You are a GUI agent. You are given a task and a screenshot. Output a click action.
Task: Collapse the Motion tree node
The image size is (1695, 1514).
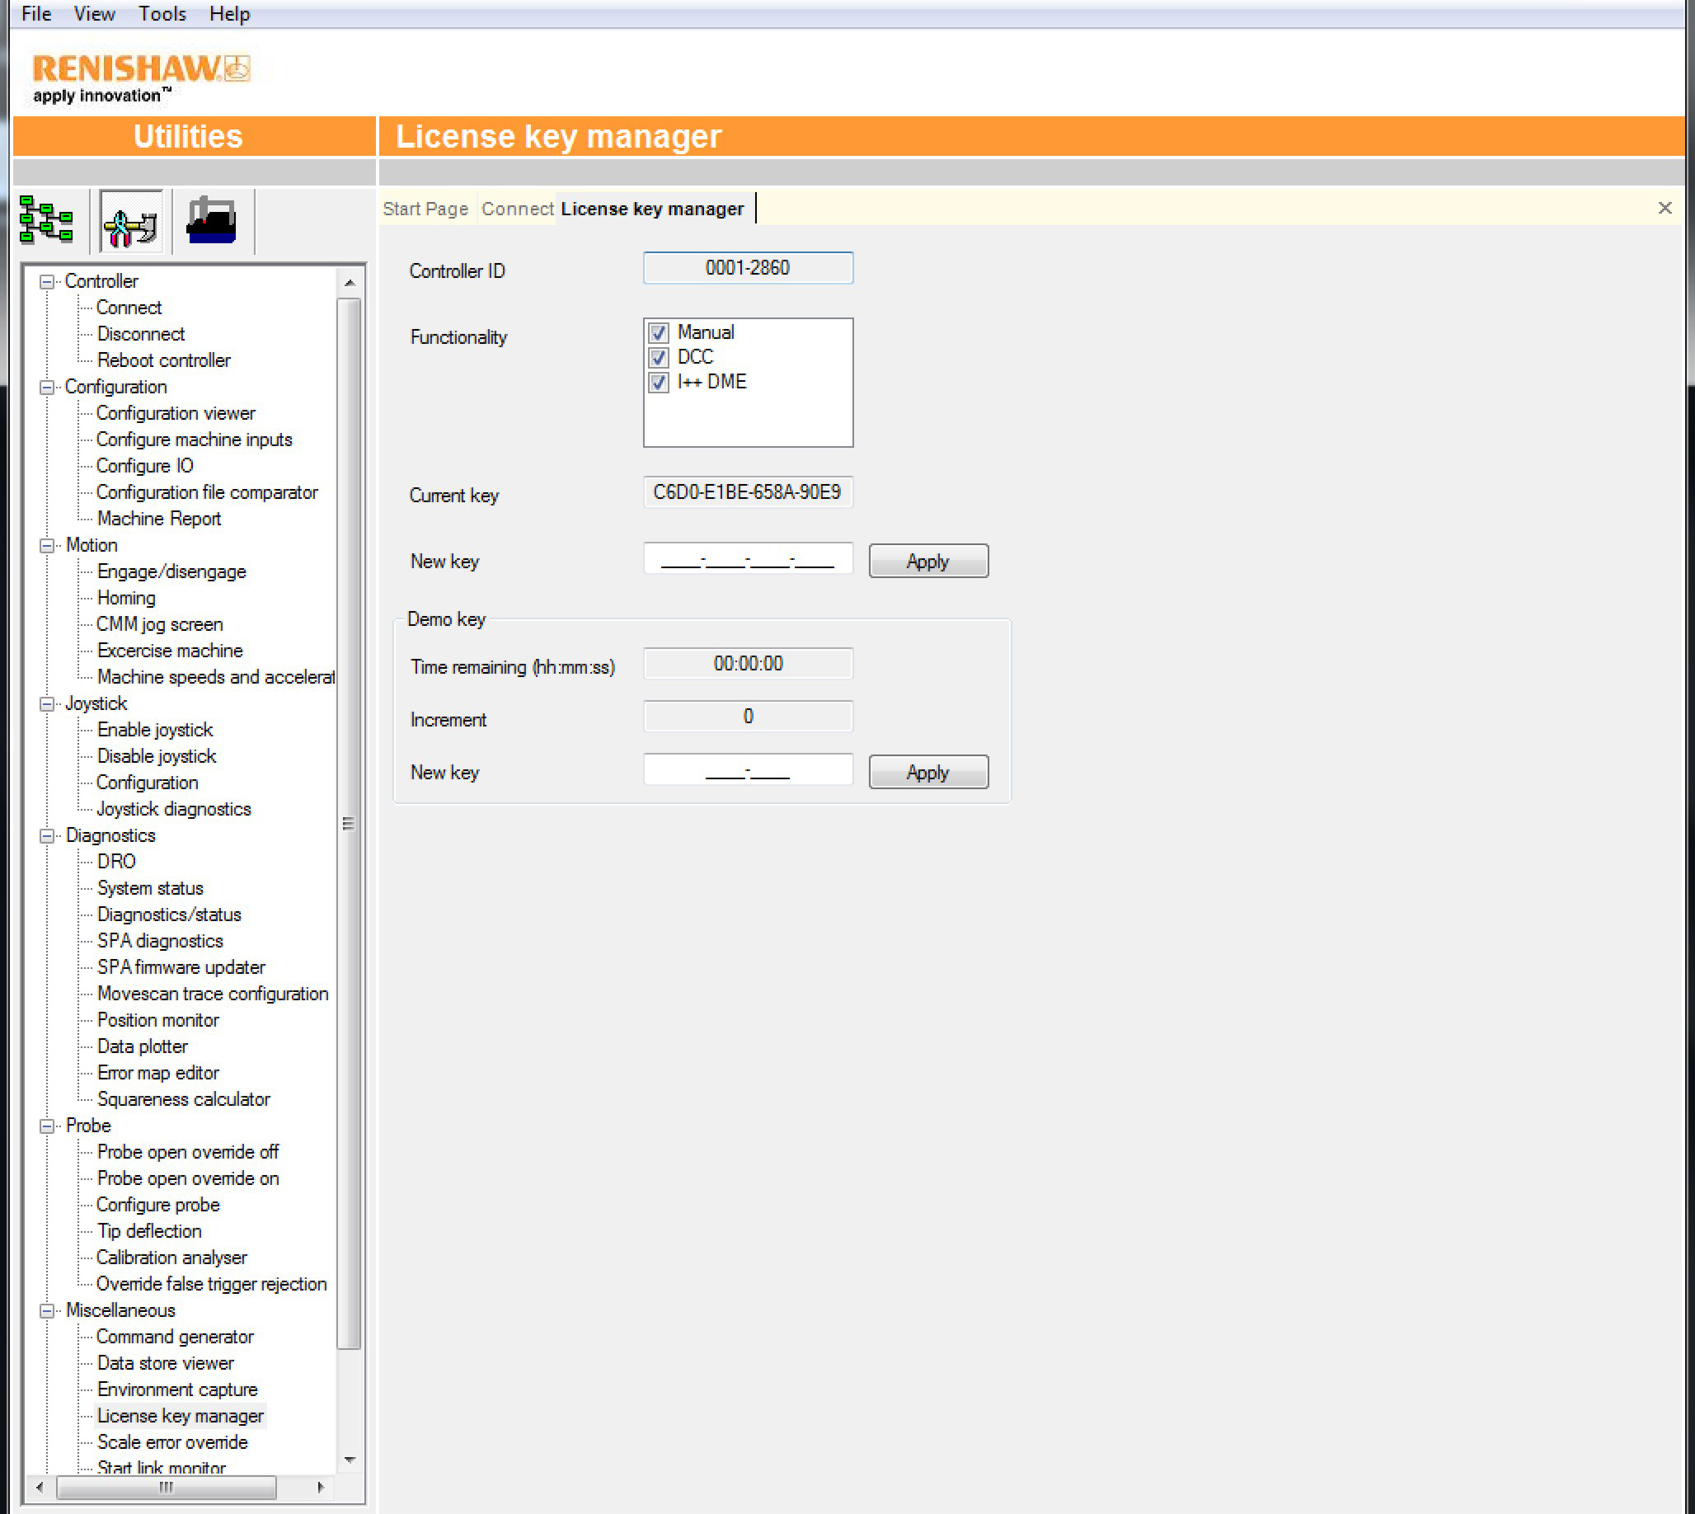pos(48,546)
